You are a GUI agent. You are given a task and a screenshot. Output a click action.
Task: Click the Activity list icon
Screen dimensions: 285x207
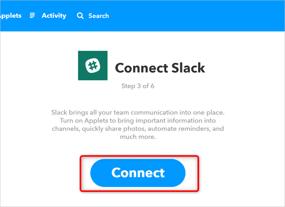coord(33,16)
